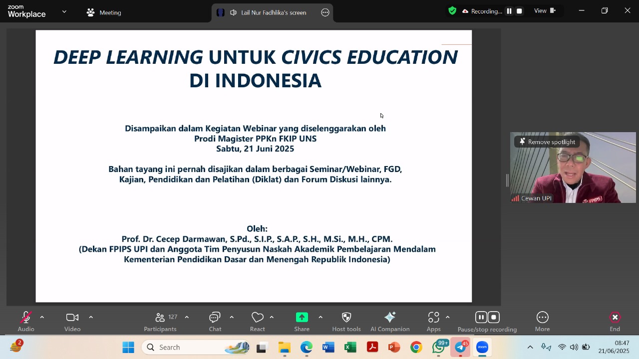Expand the Share options chevron
Image resolution: width=639 pixels, height=359 pixels.
tap(320, 317)
